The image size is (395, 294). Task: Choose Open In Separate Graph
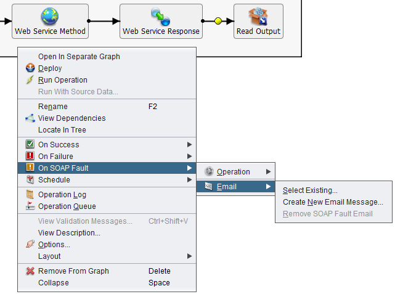coord(79,57)
